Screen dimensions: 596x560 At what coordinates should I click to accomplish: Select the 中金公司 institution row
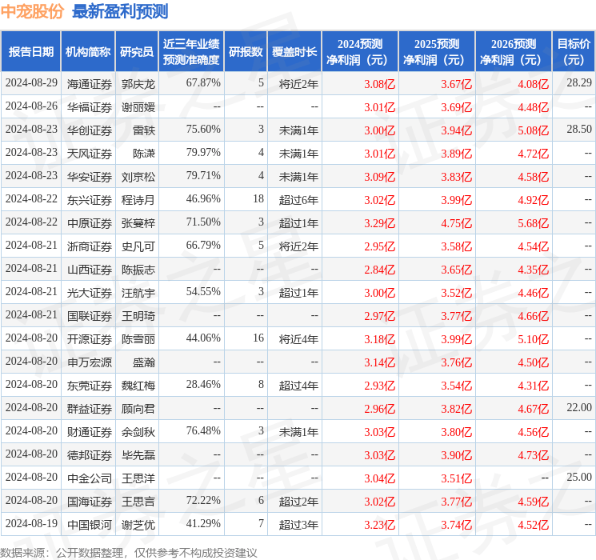tap(89, 478)
